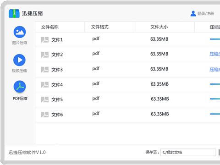Click the 压缩 link in 文件3 row

[x=214, y=70]
